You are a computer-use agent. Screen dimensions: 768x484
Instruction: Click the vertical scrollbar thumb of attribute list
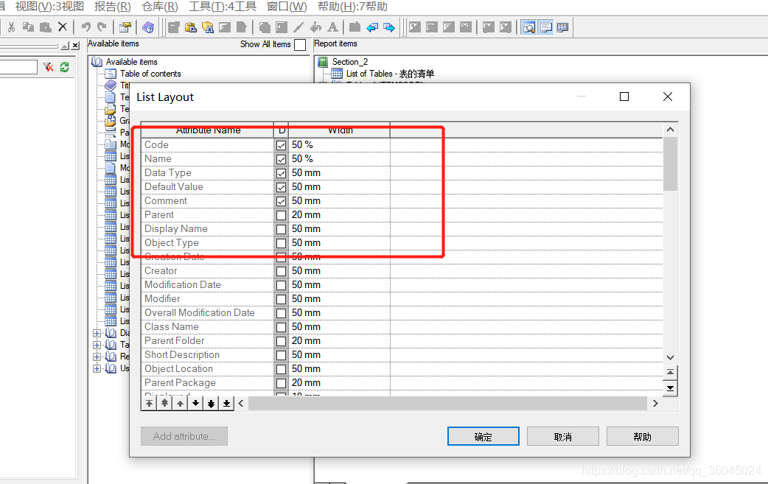click(x=671, y=164)
